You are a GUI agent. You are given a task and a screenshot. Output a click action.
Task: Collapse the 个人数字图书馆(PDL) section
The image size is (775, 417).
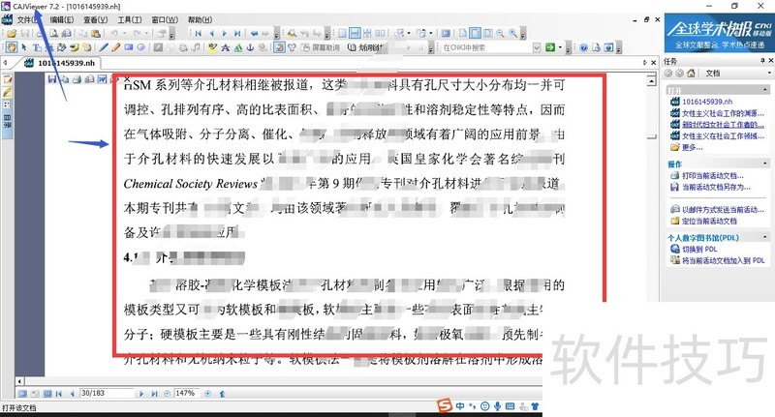765,237
